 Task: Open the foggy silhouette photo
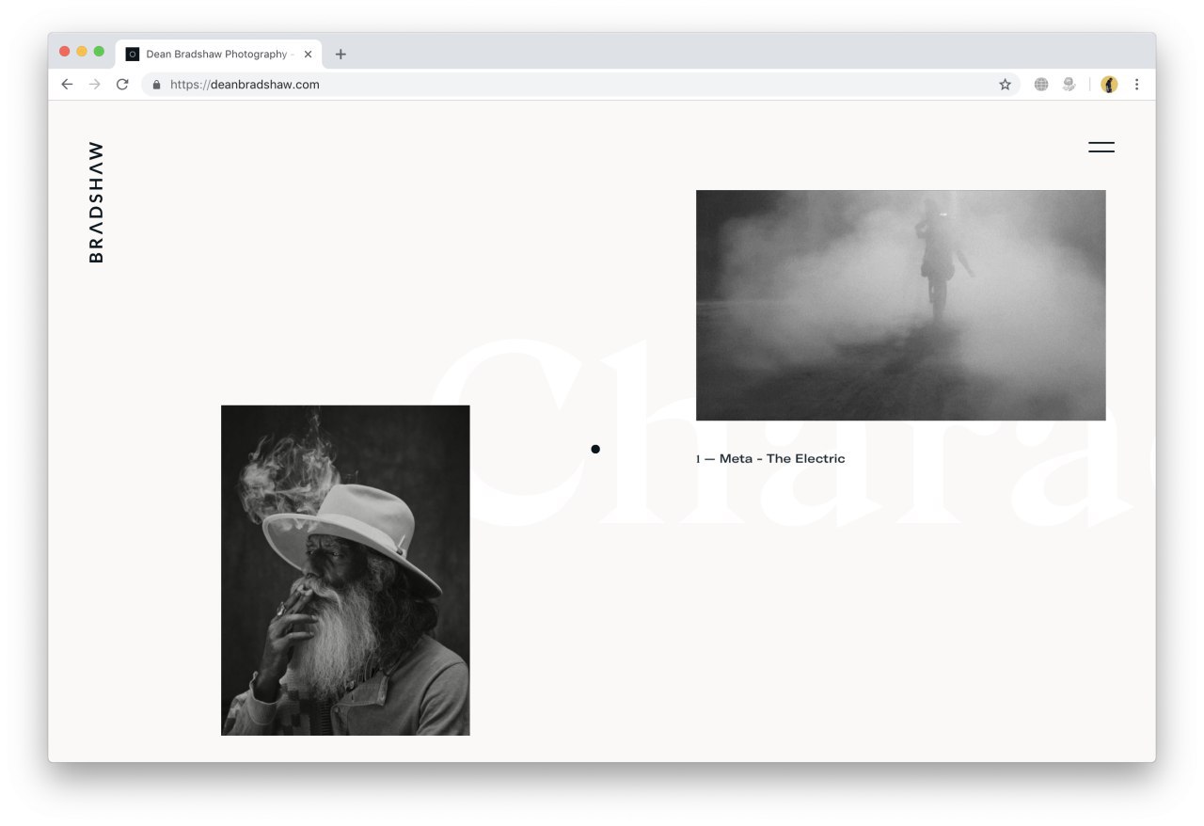click(x=901, y=305)
